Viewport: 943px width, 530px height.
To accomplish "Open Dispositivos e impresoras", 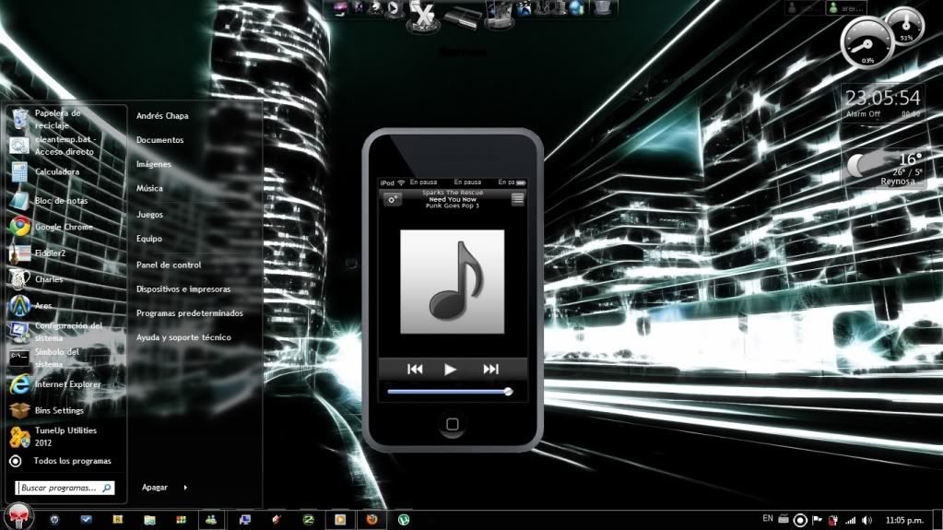I will pyautogui.click(x=183, y=289).
